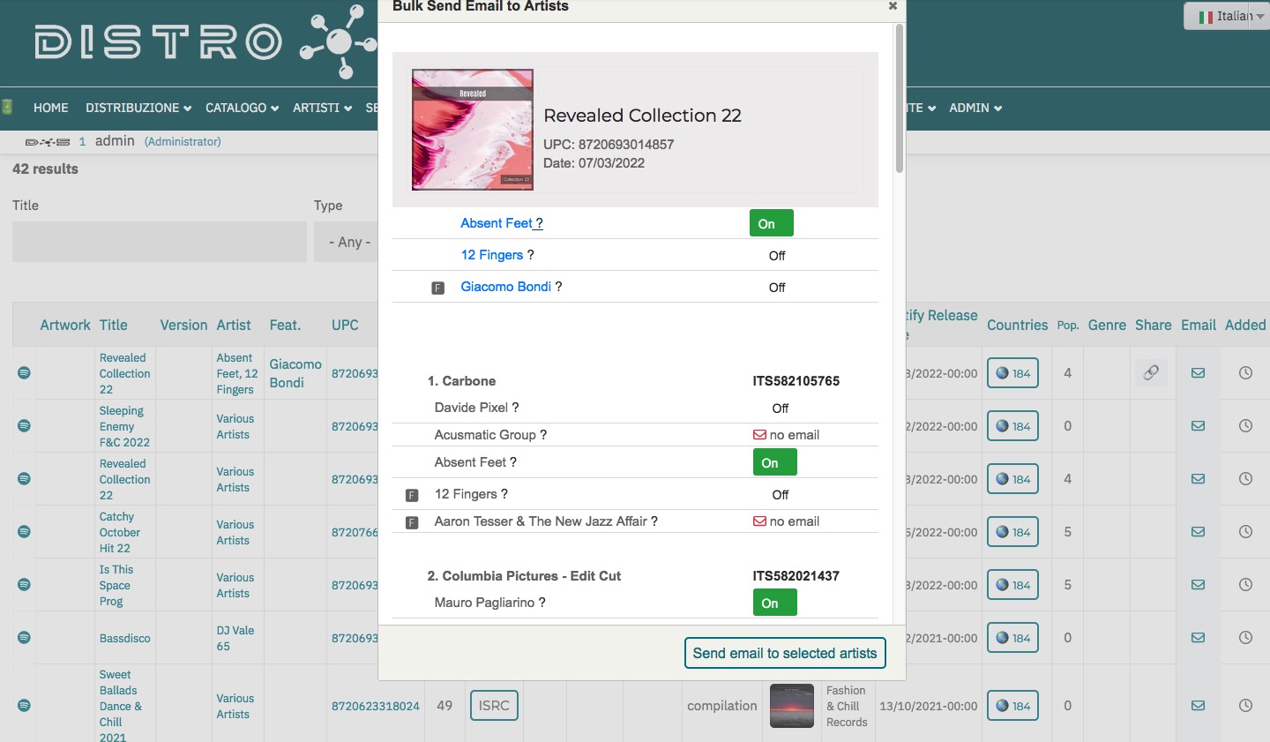Image resolution: width=1270 pixels, height=742 pixels.
Task: Click Spotify icon in Bassdisco row
Action: (24, 638)
